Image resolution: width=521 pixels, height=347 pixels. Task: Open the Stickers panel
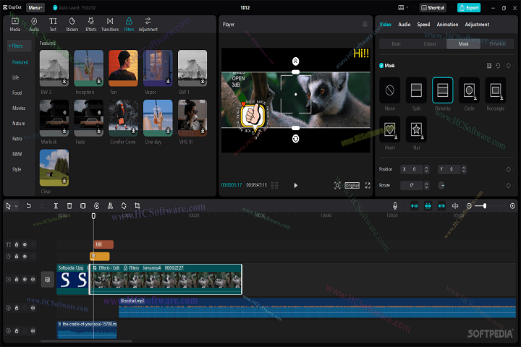pos(72,25)
